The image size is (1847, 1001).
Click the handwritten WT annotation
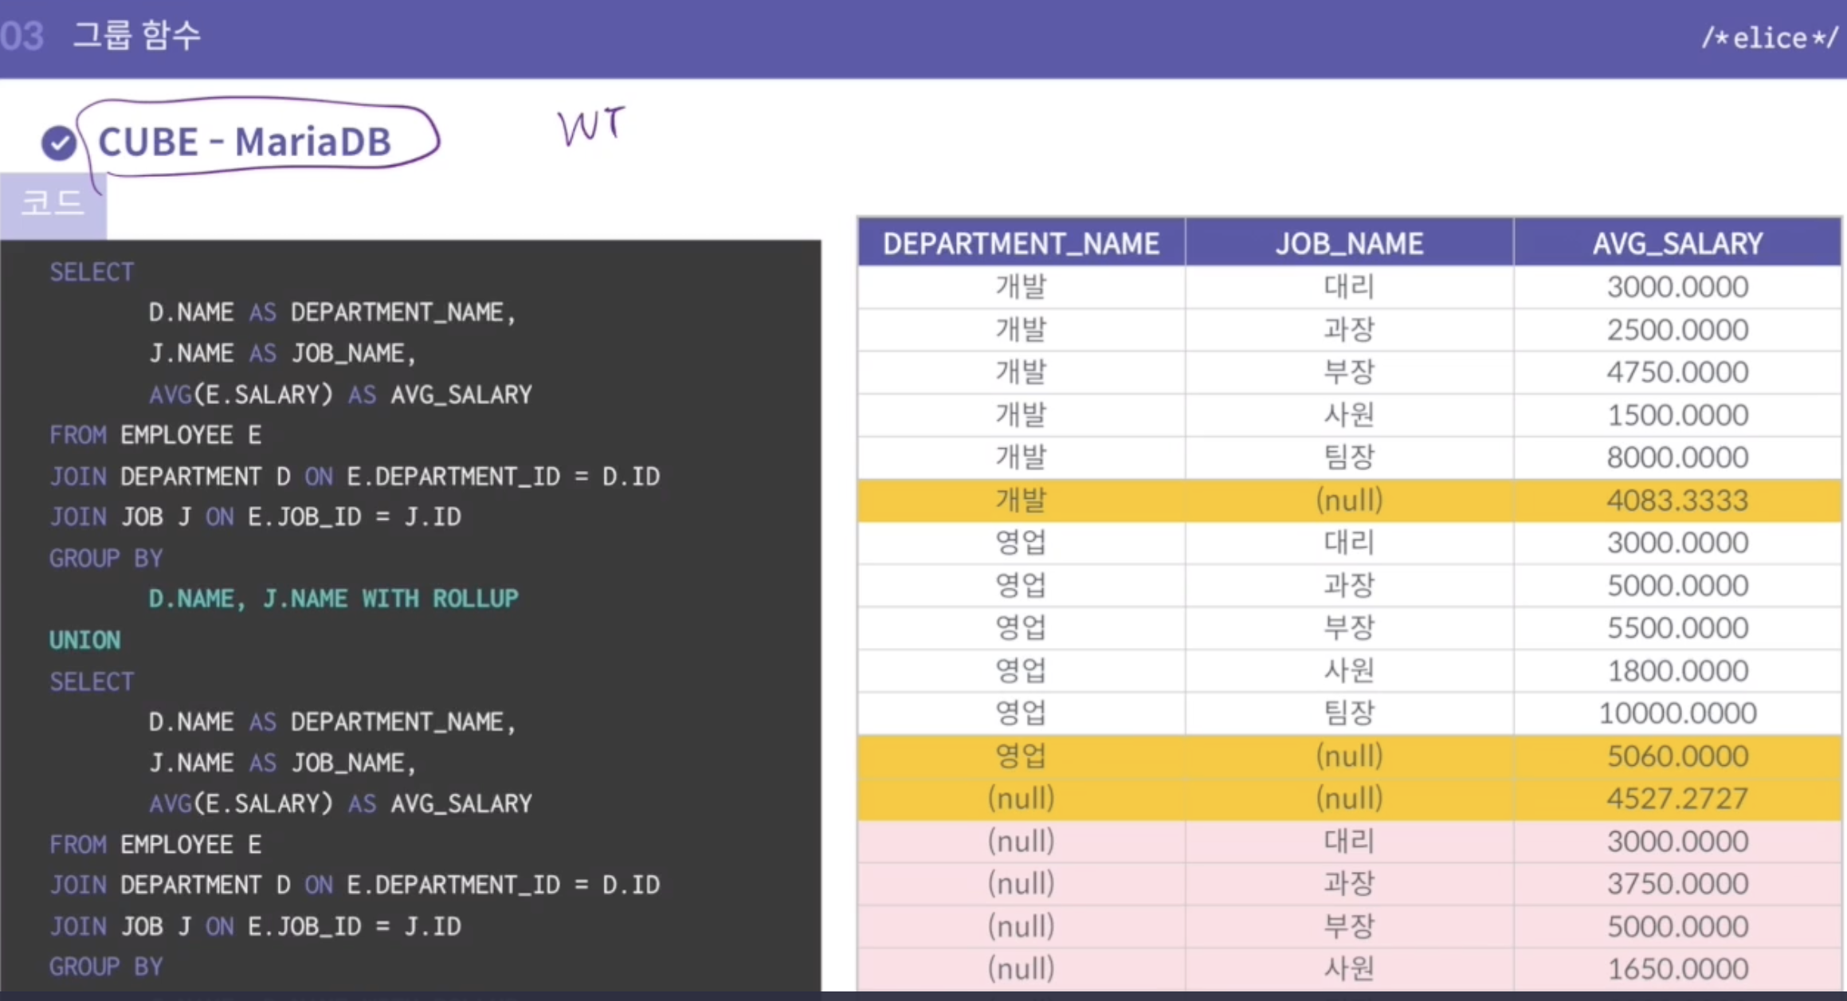click(590, 126)
